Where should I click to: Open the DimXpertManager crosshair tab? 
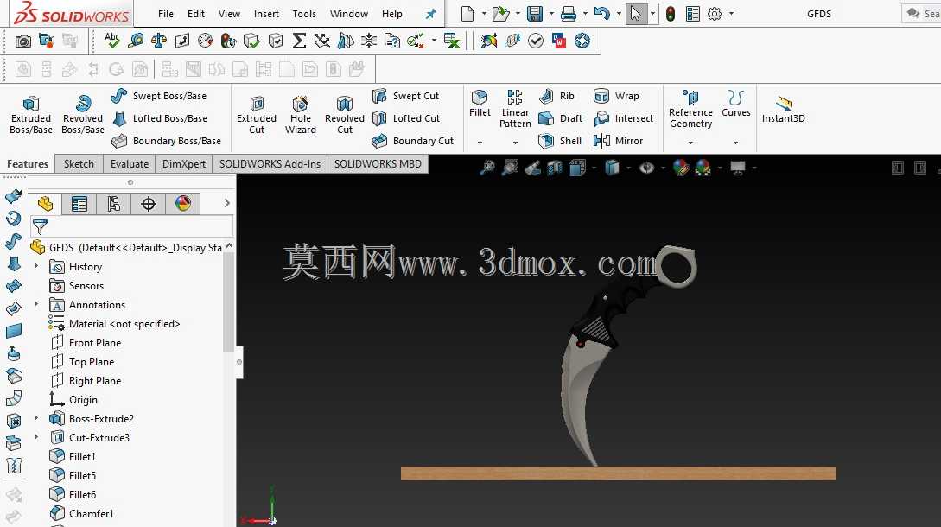tap(149, 204)
